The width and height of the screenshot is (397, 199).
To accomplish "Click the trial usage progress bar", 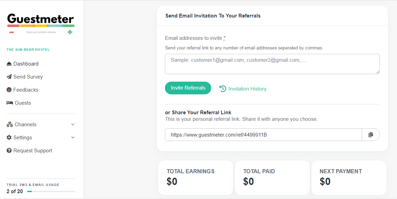I will pos(51,191).
